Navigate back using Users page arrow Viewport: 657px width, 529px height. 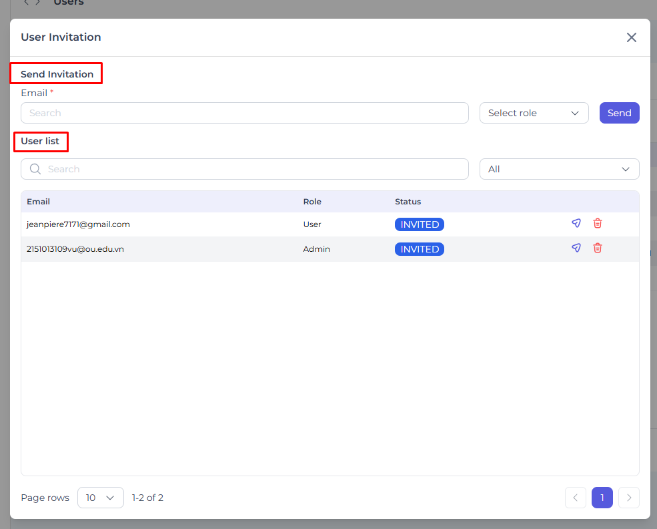26,2
